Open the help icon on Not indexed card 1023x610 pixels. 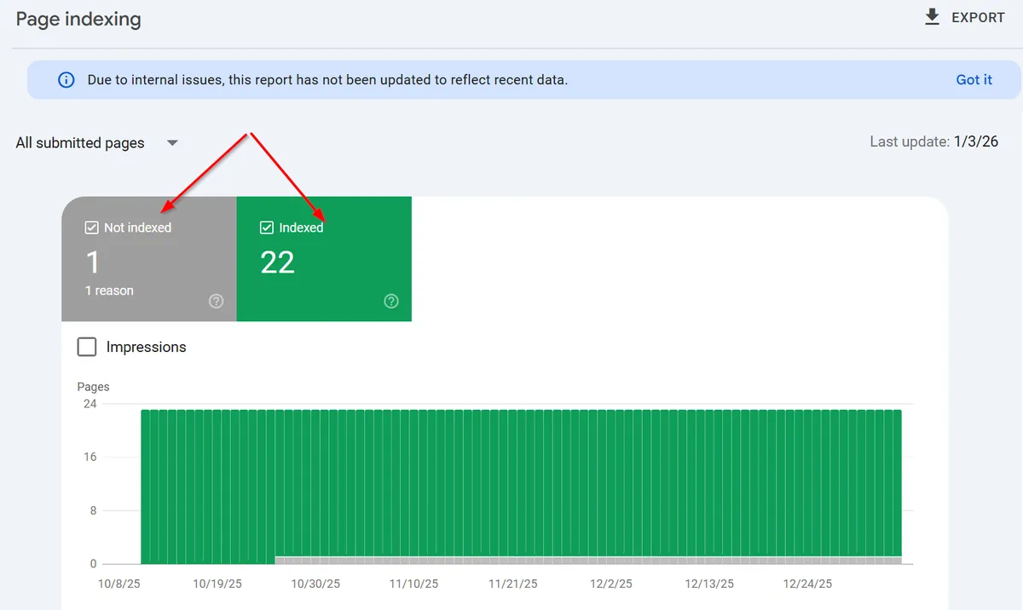click(x=217, y=301)
